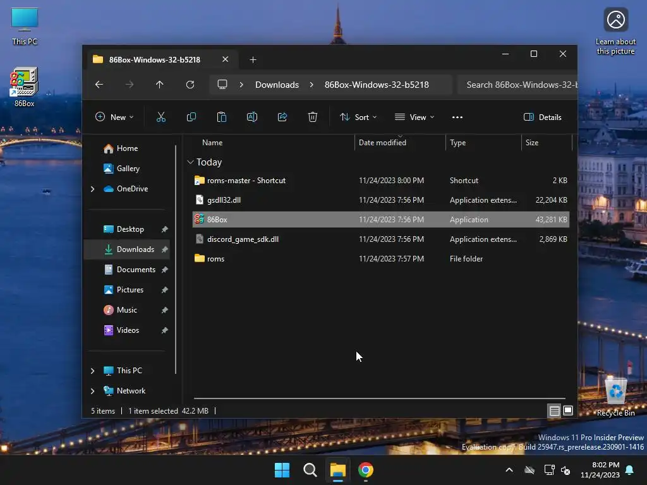Expand This PC tree node
Viewport: 647px width, 485px height.
point(92,371)
